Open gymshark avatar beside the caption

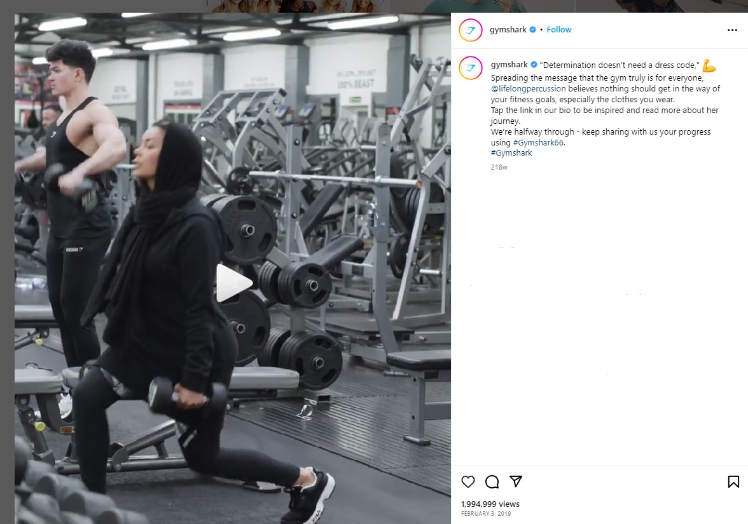click(471, 68)
